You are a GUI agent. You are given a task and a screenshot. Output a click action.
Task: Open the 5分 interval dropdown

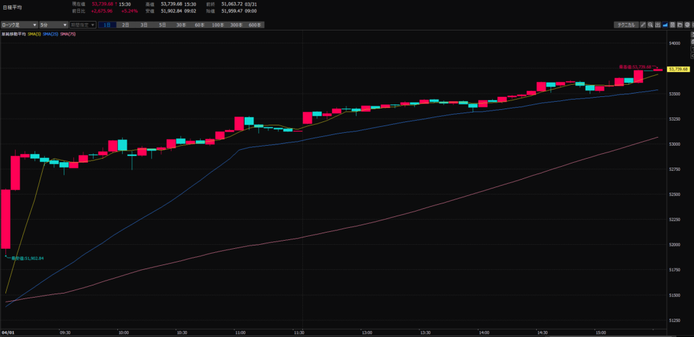tap(48, 24)
